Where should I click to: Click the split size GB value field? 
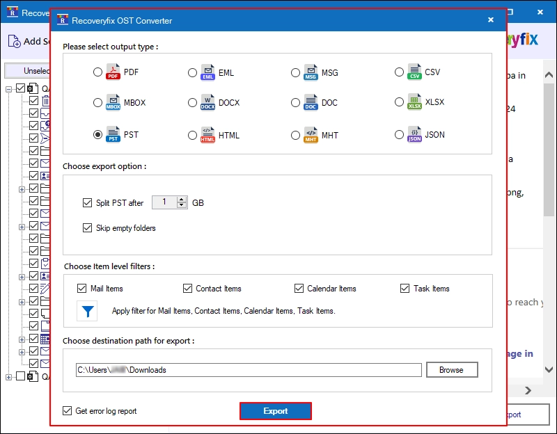pos(165,202)
